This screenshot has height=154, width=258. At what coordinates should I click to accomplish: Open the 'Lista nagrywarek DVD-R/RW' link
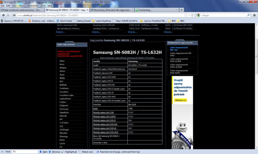(x=179, y=60)
